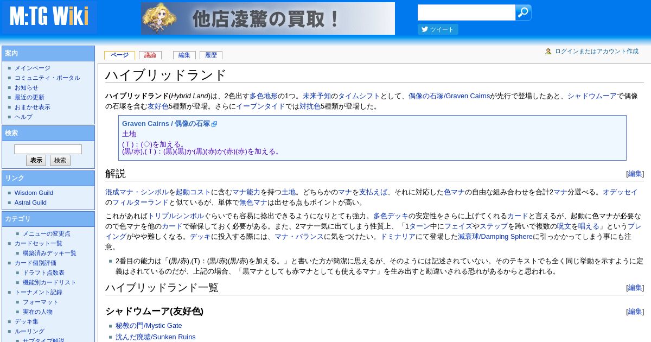Open 沈んだ廃墟/Sunken Ruins link
The width and height of the screenshot is (651, 342).
156,337
